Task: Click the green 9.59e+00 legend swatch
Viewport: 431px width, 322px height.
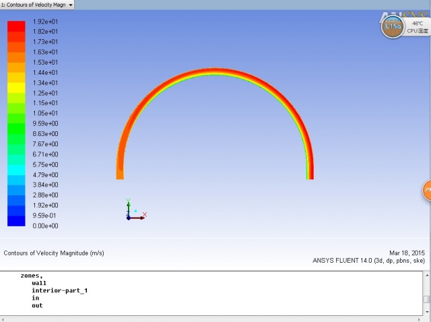Action: [16, 123]
